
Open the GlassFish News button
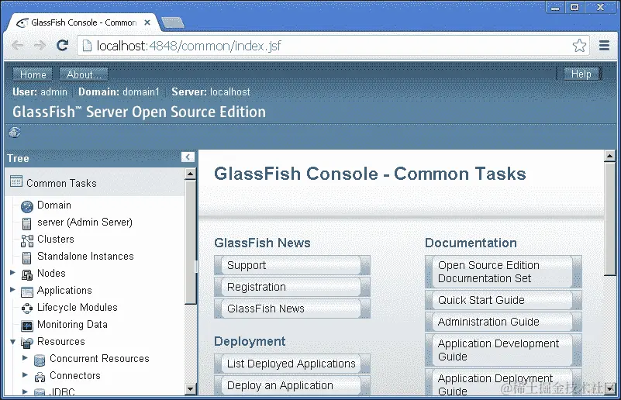(292, 309)
